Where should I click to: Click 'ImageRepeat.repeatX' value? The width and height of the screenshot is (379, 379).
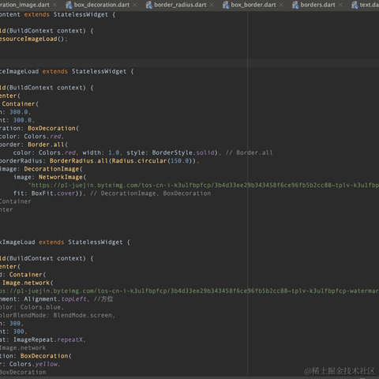[48, 340]
